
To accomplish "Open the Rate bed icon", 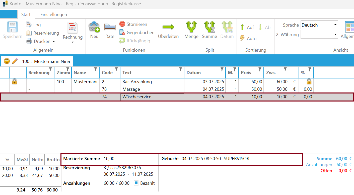I will coord(110,27).
